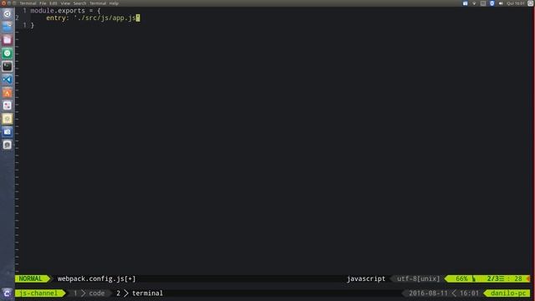Click the 2016-08-11 date in tmux bar
The image size is (535, 301).
pyautogui.click(x=428, y=293)
